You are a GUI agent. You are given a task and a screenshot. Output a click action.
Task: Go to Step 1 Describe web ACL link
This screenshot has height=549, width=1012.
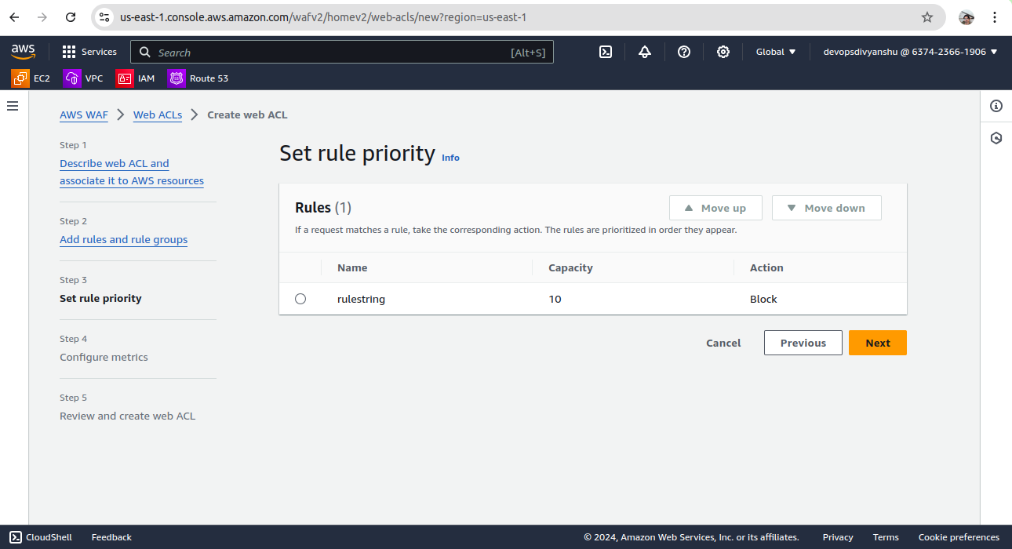click(115, 163)
